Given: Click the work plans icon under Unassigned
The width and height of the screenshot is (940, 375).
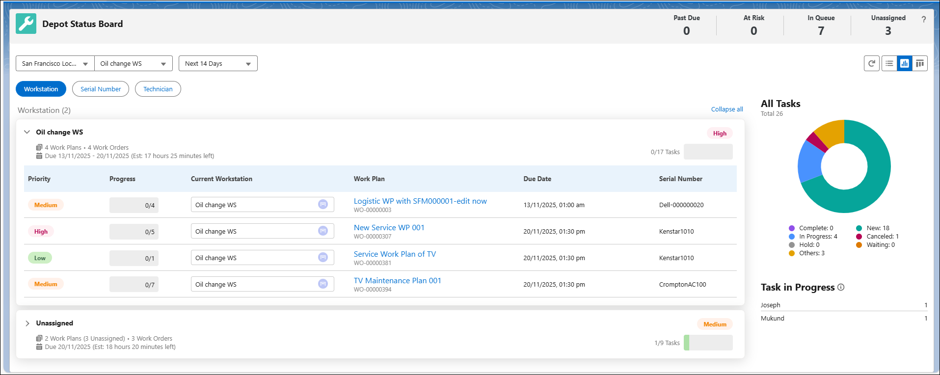Looking at the screenshot, I should click(39, 338).
